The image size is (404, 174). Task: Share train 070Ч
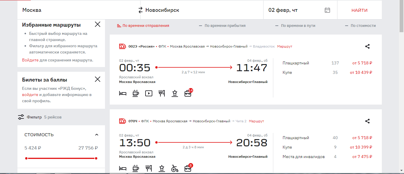[x=367, y=121]
